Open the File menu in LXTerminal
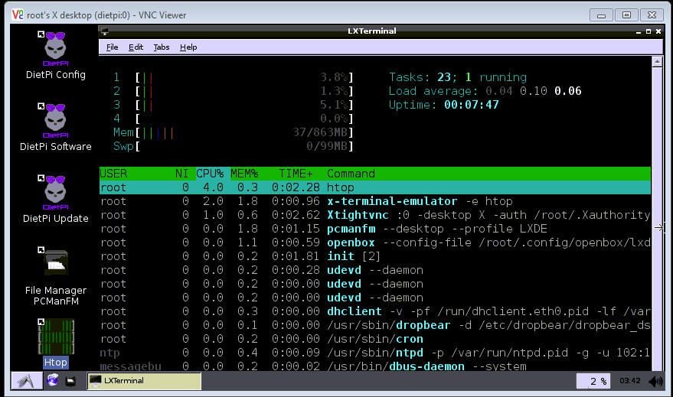673x397 pixels. click(112, 47)
